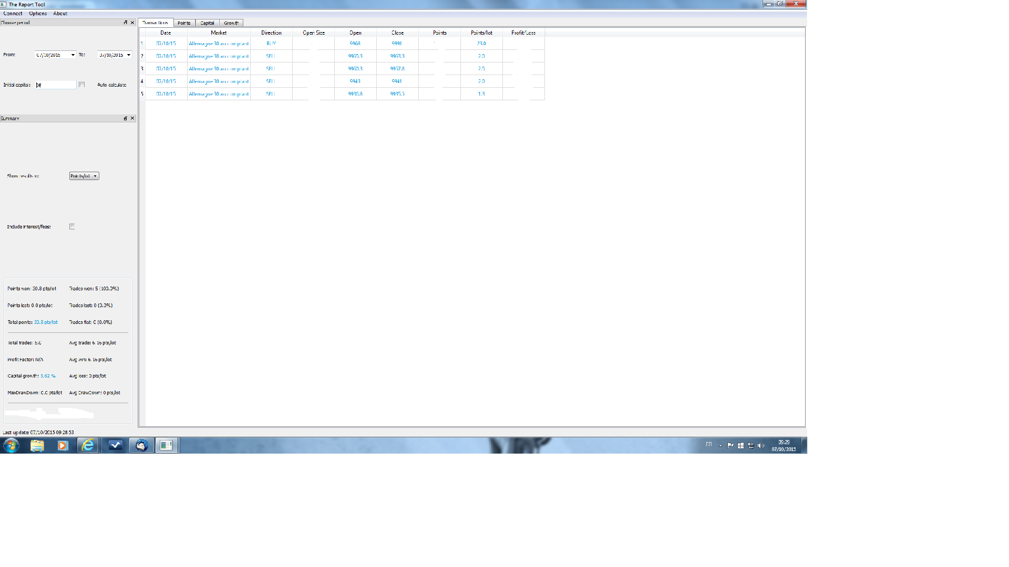Open Windows Explorer folder in taskbar
The height and width of the screenshot is (567, 1009).
(x=37, y=445)
